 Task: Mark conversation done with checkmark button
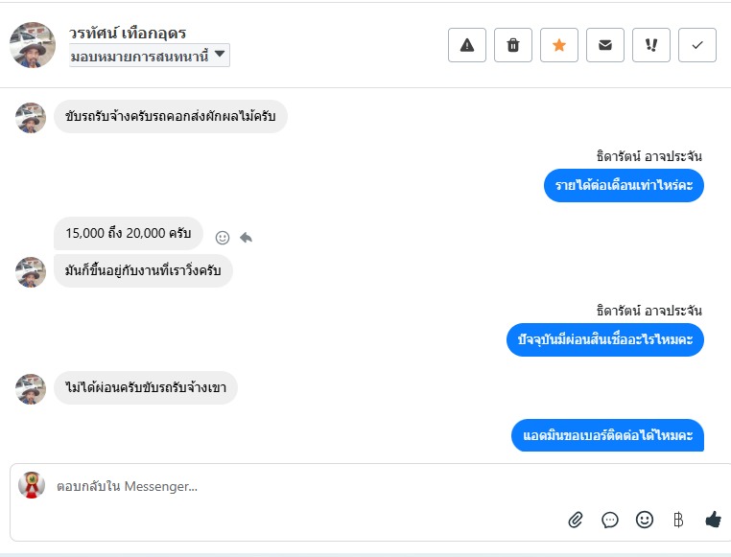[x=697, y=45]
